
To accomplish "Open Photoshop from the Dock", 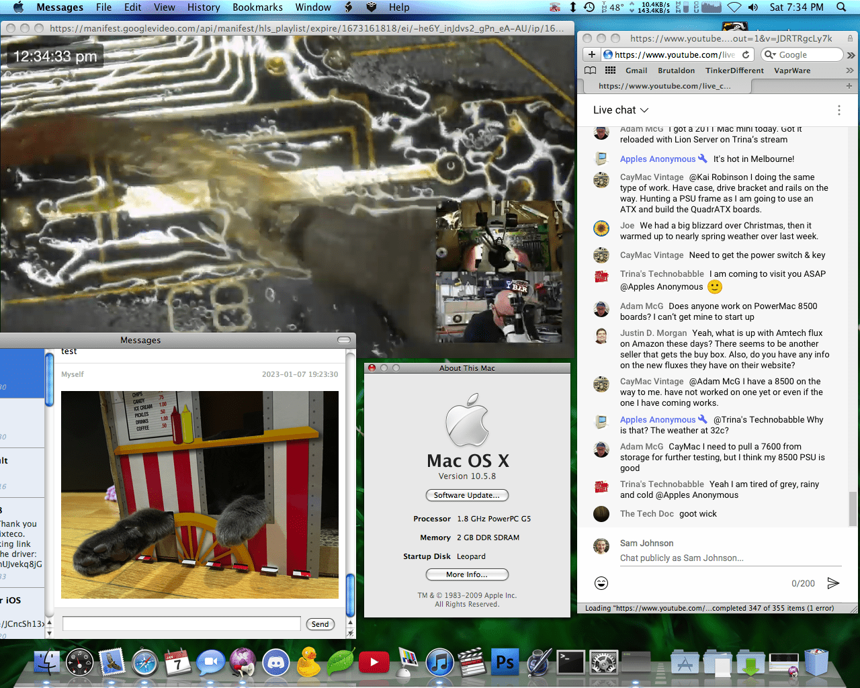I will point(505,663).
